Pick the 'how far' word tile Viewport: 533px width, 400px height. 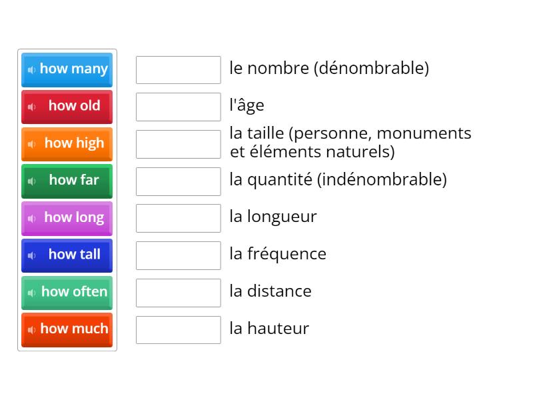click(70, 181)
